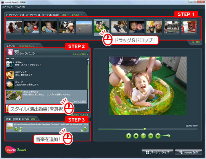206x159 pixels.
Task: Select the キネティック style icon
Action: (10, 75)
